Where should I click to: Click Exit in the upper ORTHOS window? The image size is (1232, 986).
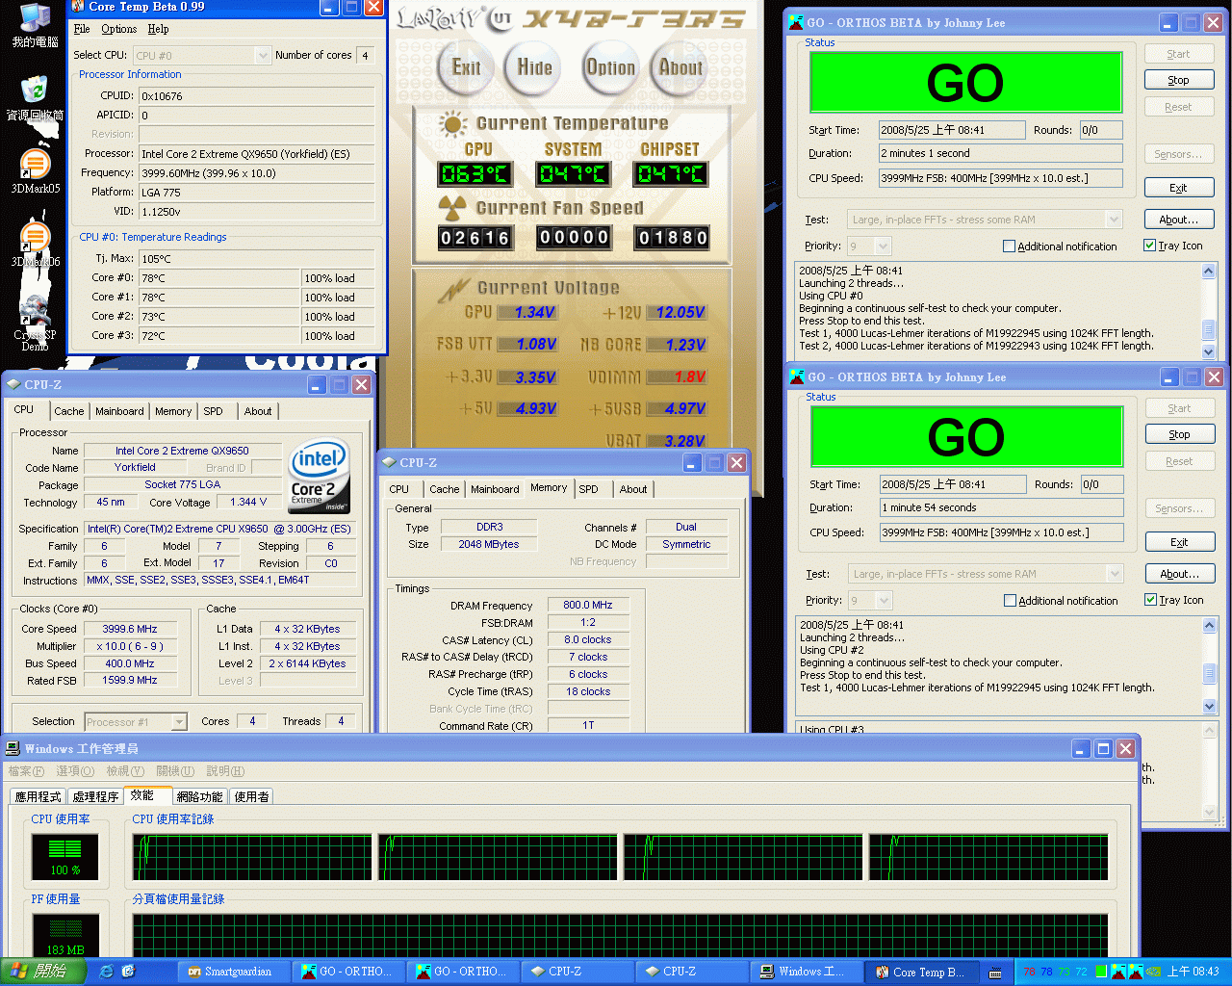tap(1179, 188)
